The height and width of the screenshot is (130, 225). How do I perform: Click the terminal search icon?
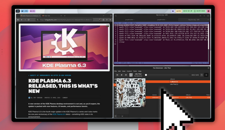pyautogui.click(x=115, y=16)
